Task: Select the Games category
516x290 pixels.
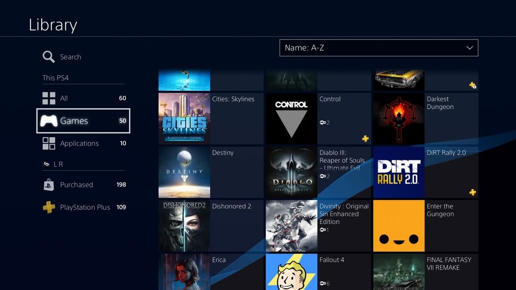Action: 83,121
